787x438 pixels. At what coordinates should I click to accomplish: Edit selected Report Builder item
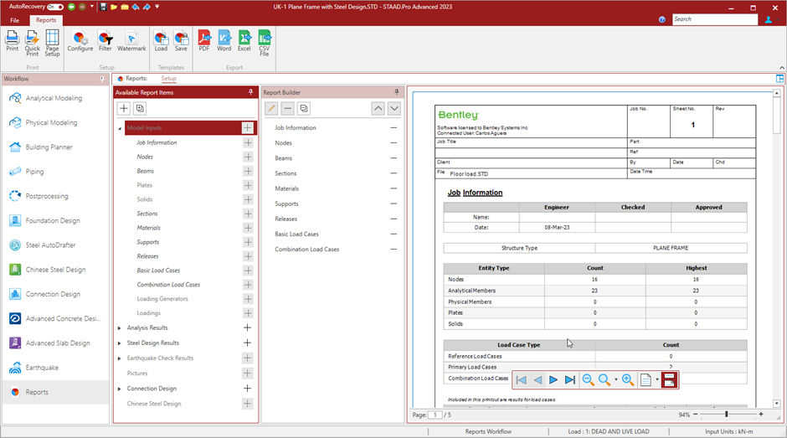click(x=271, y=109)
